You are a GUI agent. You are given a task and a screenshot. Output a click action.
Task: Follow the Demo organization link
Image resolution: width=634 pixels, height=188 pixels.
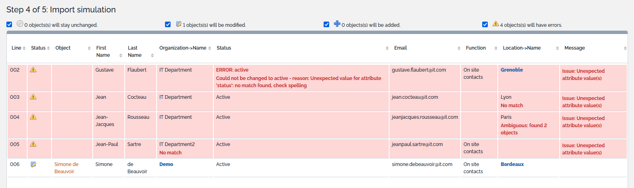166,164
